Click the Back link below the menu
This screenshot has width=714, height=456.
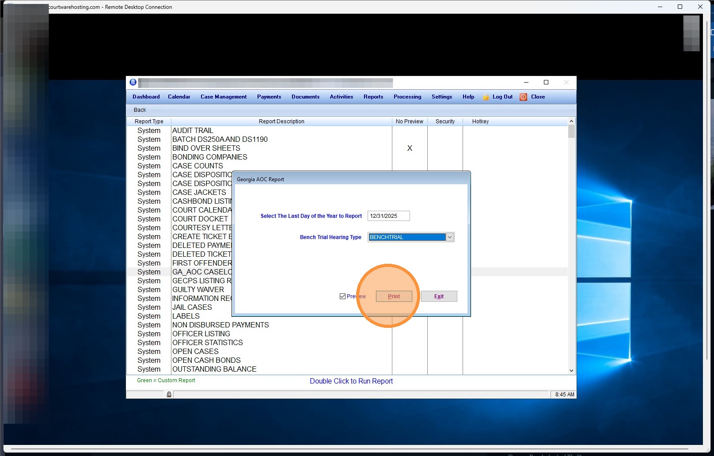tap(140, 110)
